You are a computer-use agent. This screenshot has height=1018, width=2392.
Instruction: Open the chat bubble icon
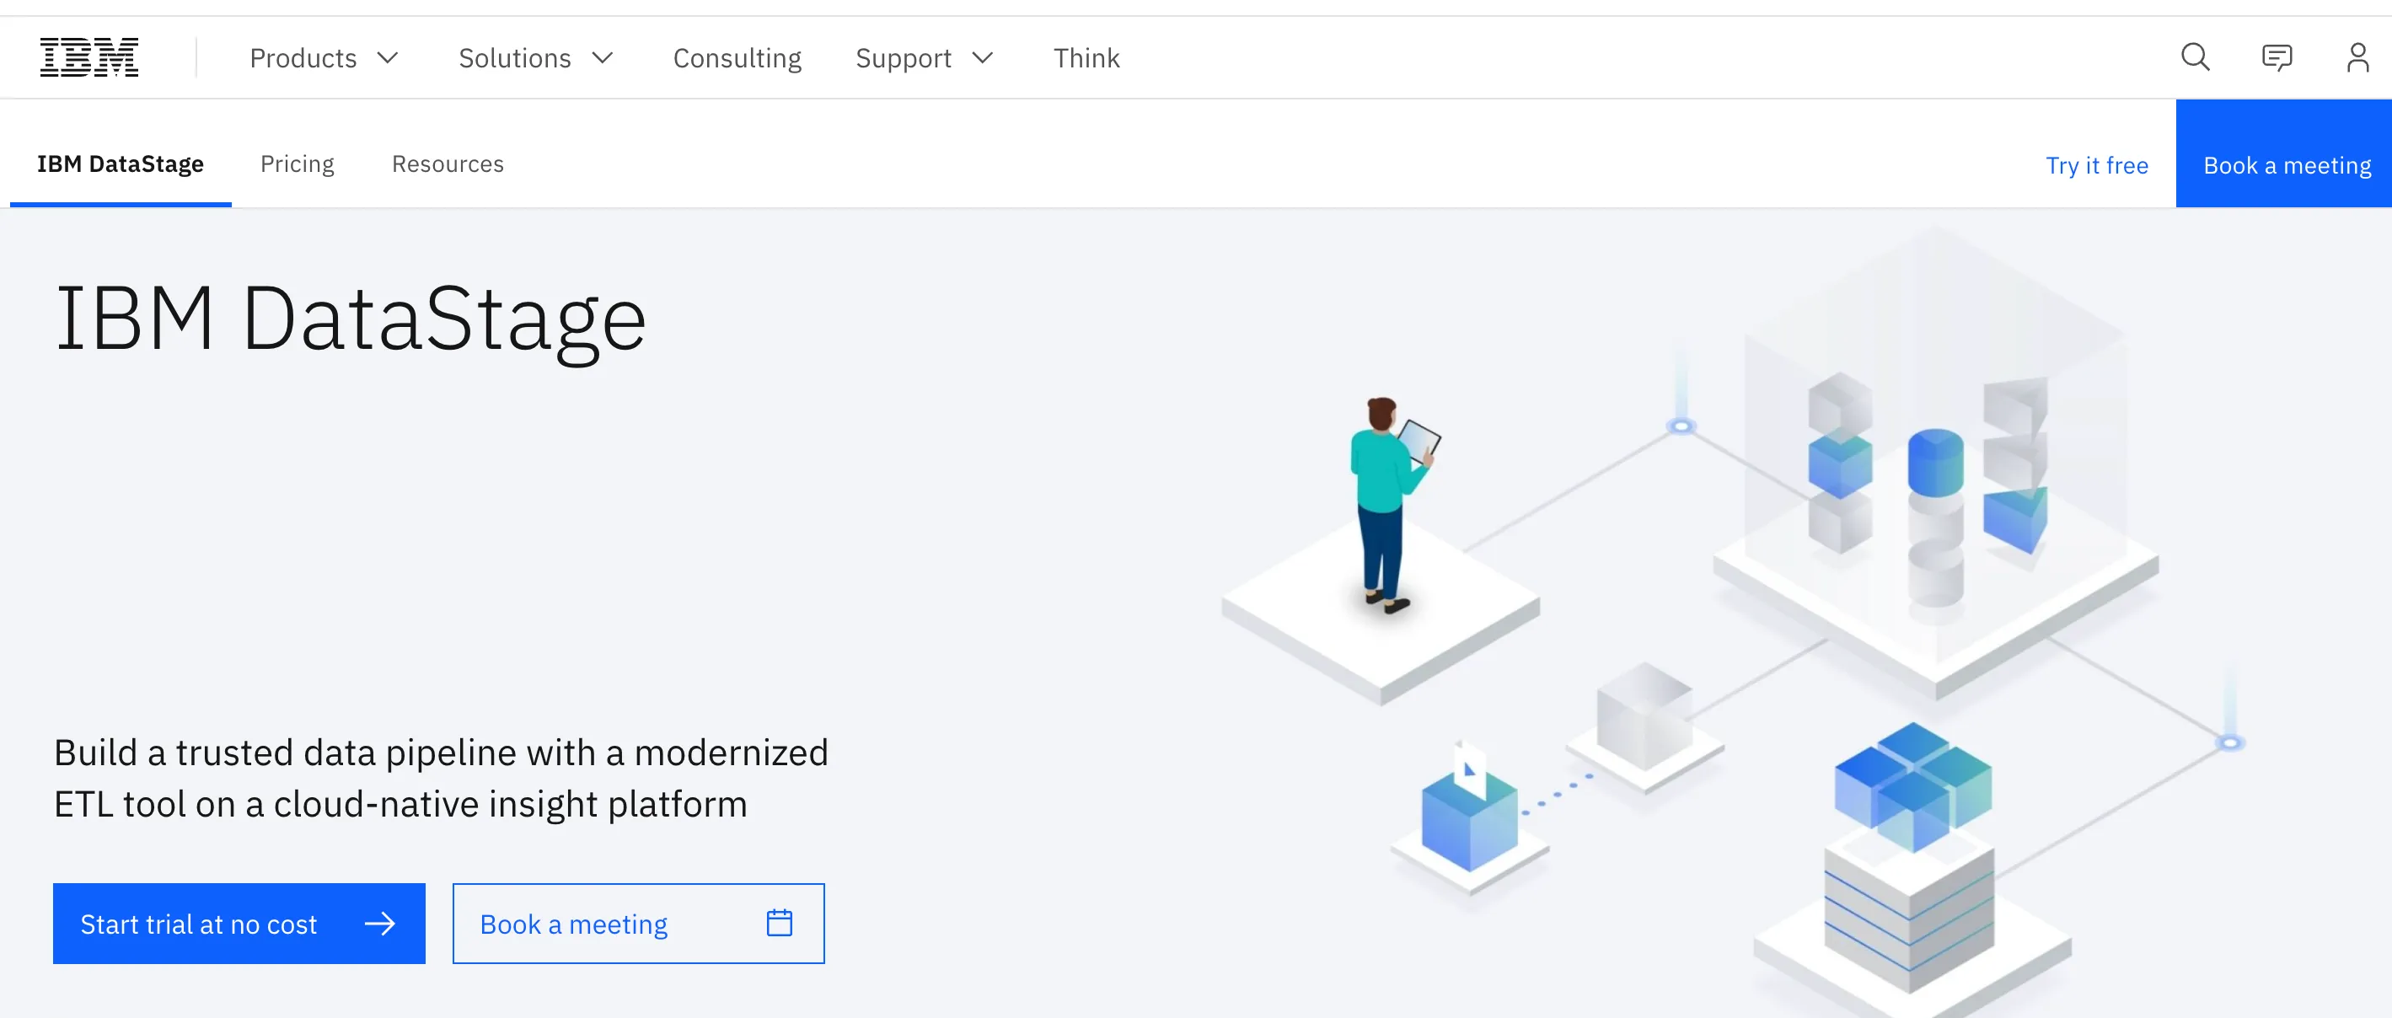2277,57
